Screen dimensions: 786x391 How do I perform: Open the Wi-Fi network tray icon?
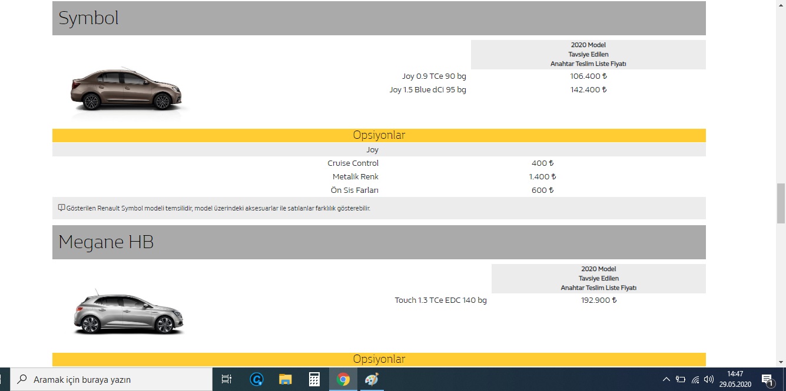click(x=695, y=379)
